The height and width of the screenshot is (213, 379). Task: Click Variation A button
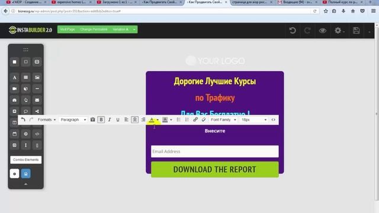[120, 30]
